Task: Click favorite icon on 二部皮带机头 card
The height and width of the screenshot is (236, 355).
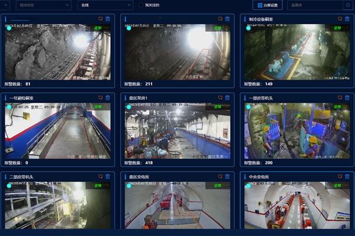Action: coord(100,176)
